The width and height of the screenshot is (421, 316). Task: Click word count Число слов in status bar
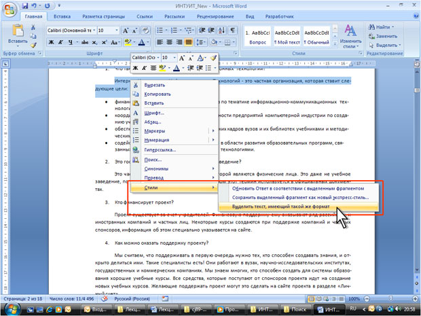(x=72, y=299)
